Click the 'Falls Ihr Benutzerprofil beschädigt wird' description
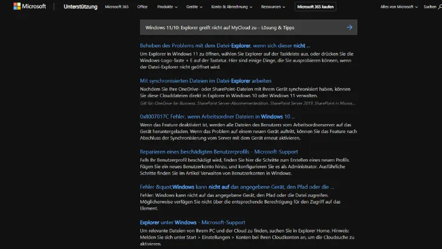This screenshot has width=442, height=249. [x=245, y=166]
